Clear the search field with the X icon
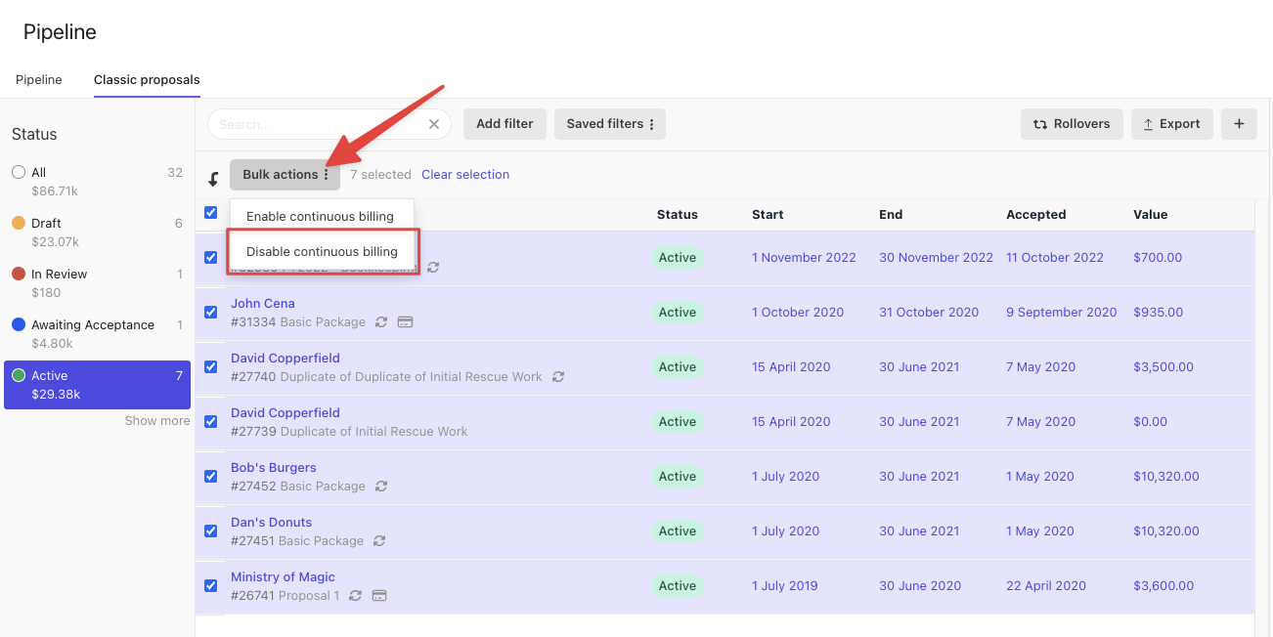 [x=434, y=124]
